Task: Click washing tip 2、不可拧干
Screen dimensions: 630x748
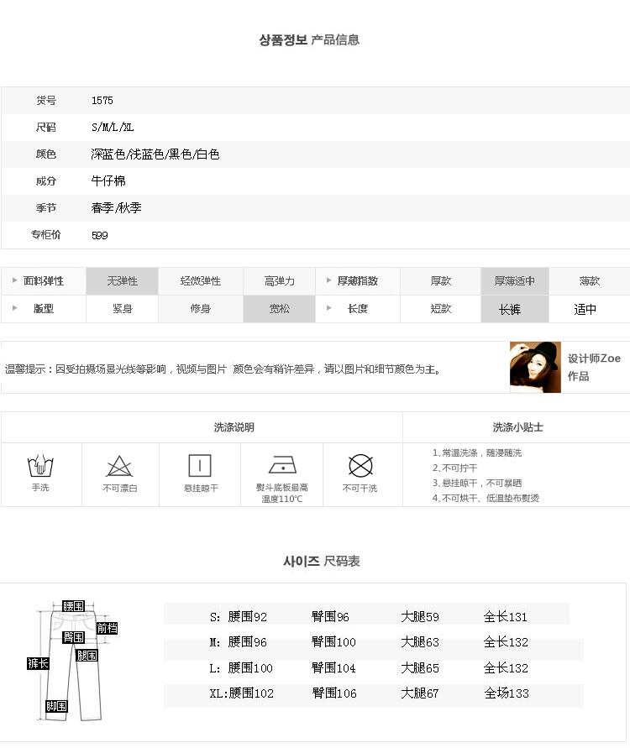Action: (x=454, y=468)
